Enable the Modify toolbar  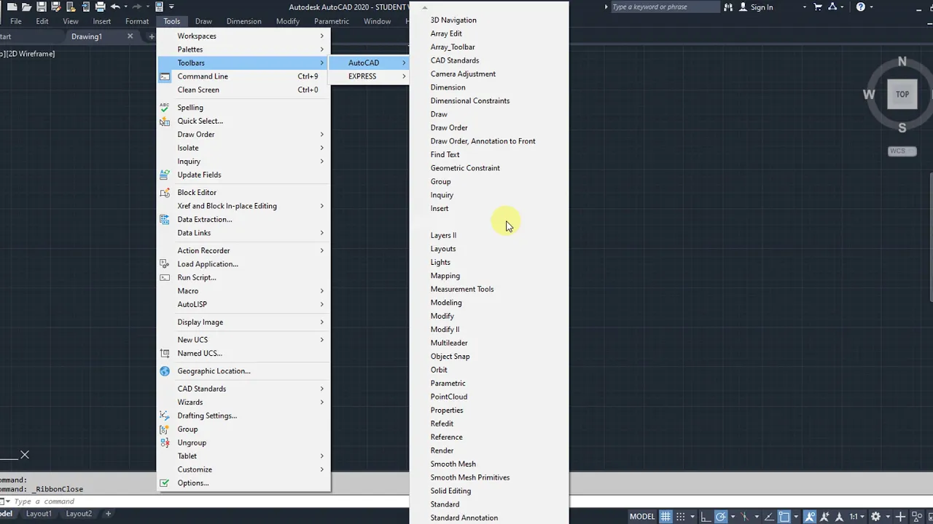pos(488,316)
